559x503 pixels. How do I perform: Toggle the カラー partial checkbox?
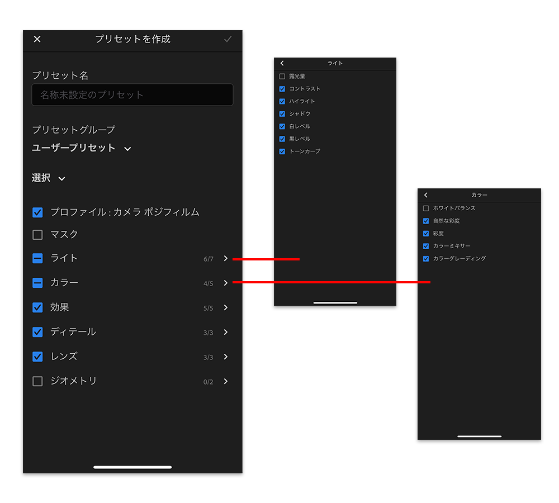point(37,283)
